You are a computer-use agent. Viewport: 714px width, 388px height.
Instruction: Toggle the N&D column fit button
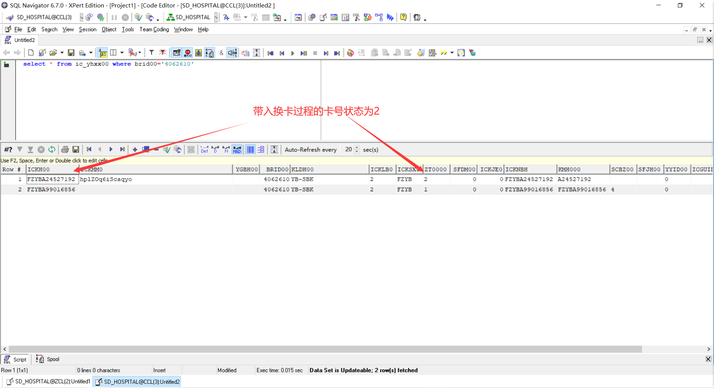coord(237,150)
